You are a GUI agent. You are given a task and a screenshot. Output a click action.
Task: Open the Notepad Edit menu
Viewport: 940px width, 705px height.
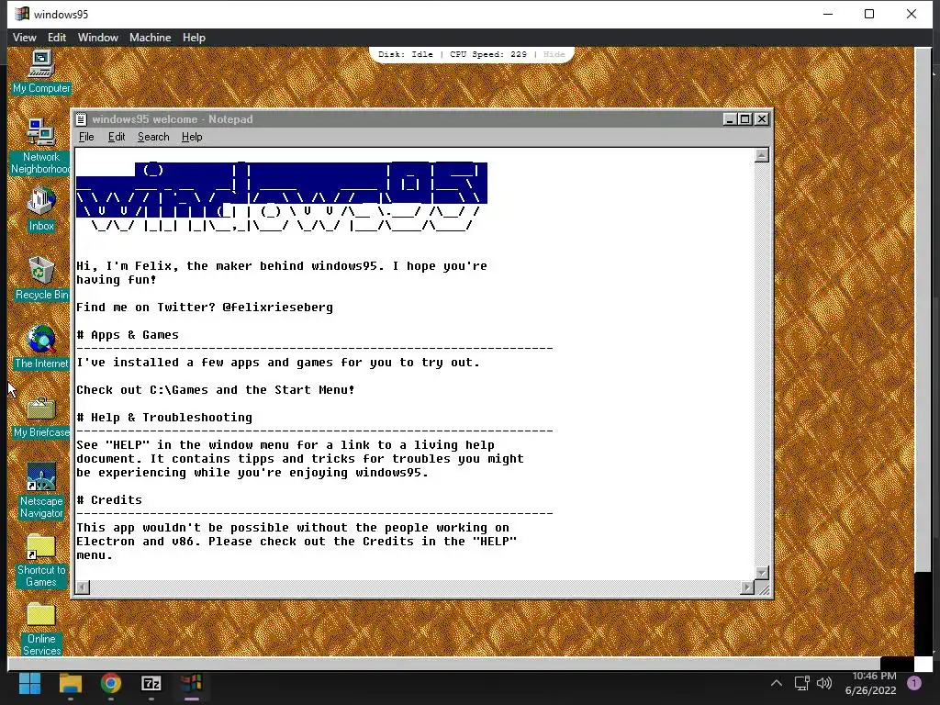(117, 137)
